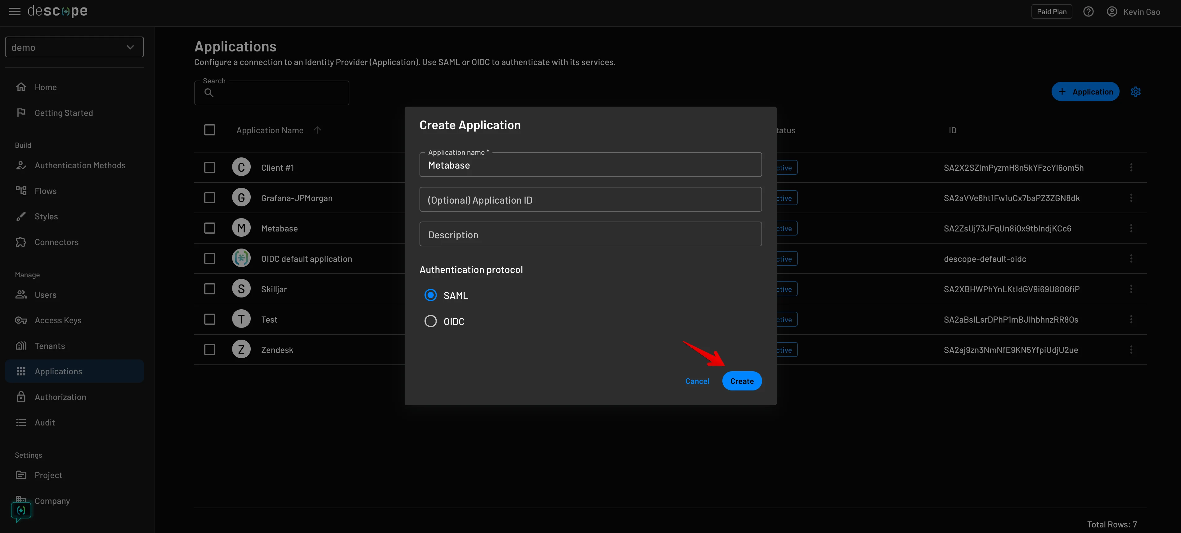The height and width of the screenshot is (533, 1181).
Task: Open Tenants section in sidebar
Action: tap(49, 346)
